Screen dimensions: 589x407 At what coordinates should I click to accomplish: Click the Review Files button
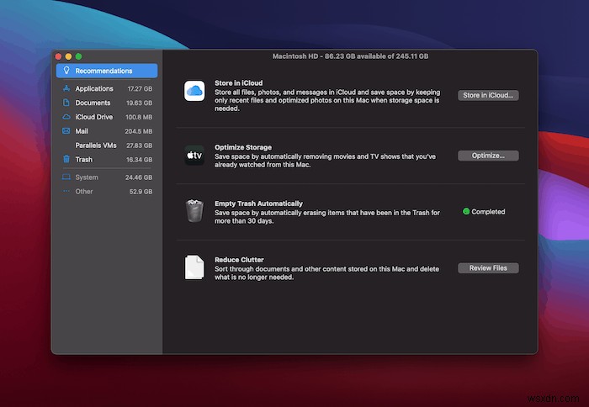click(x=488, y=268)
